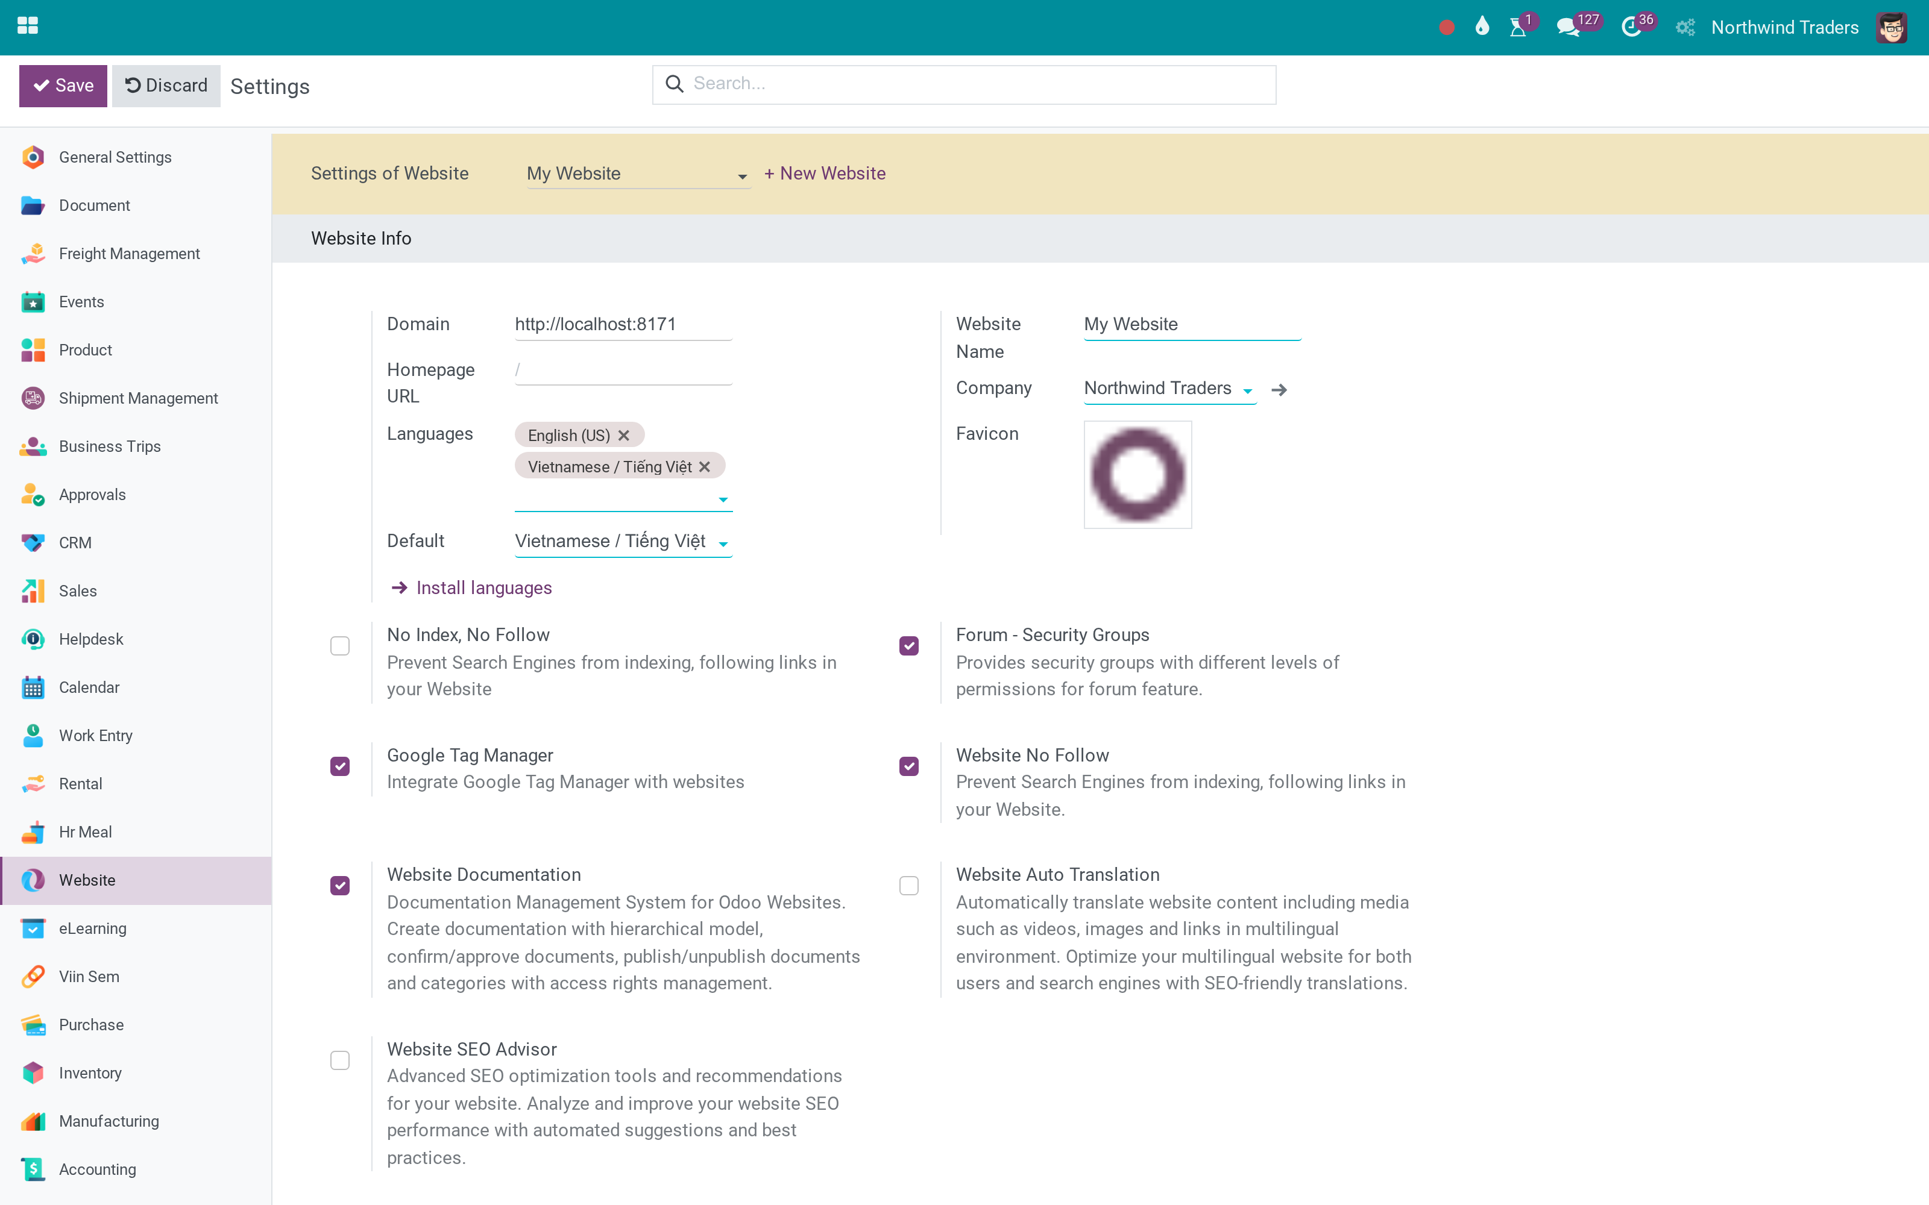The image size is (1929, 1205).
Task: Click the Work Entry icon
Action: click(x=33, y=736)
